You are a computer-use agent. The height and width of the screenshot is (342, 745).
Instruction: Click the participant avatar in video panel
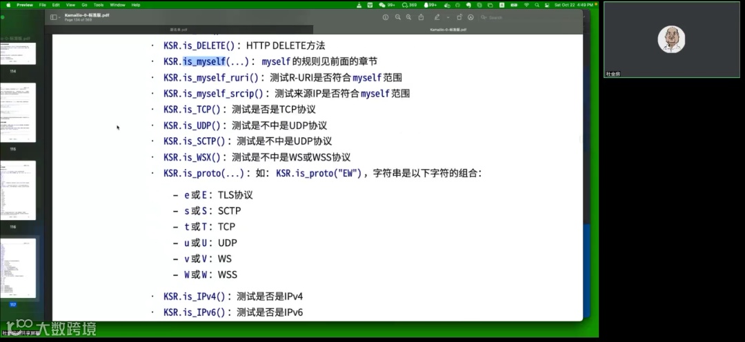tap(671, 39)
